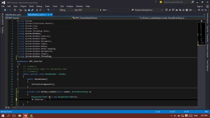This screenshot has height=118, width=210.
Task: Switch to the MainWindow.xaml tab
Action: point(13,15)
